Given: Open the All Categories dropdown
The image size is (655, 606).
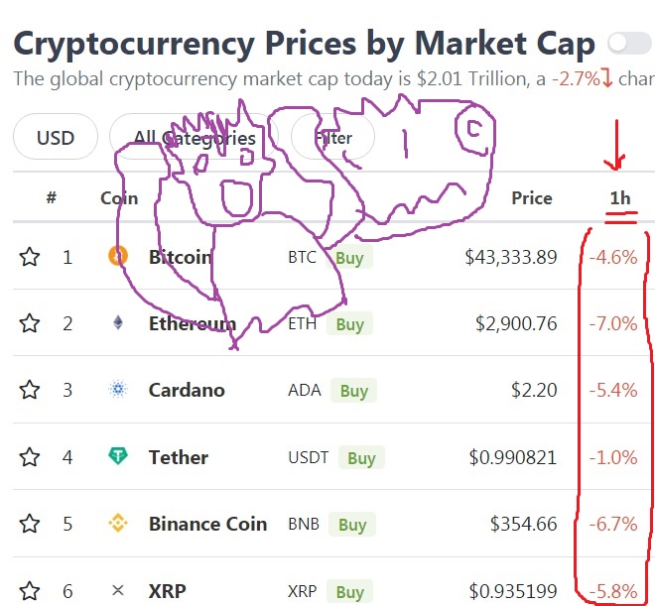Looking at the screenshot, I should (x=195, y=138).
